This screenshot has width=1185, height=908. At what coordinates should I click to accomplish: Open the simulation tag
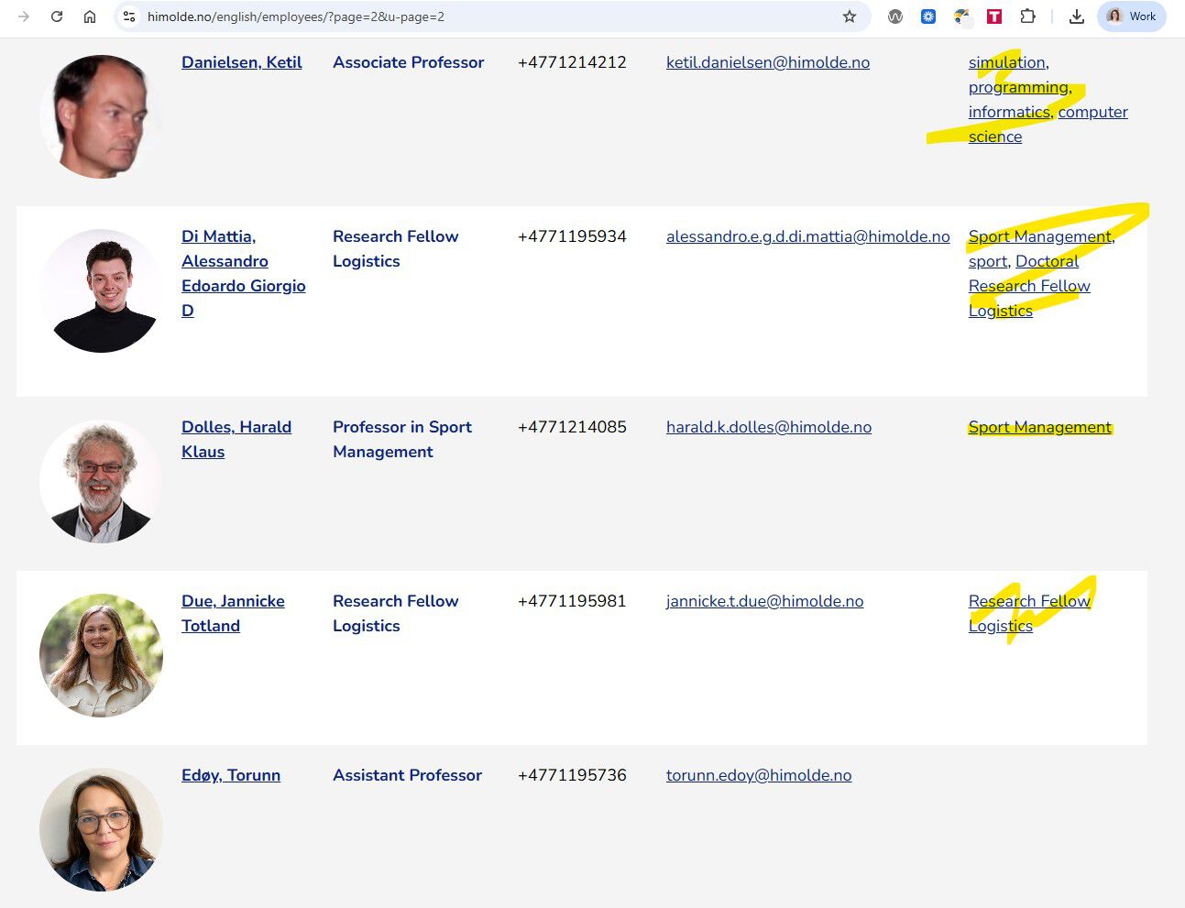[1006, 62]
